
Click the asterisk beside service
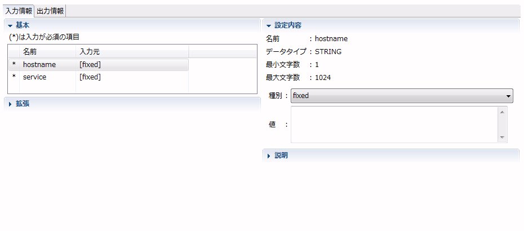14,77
